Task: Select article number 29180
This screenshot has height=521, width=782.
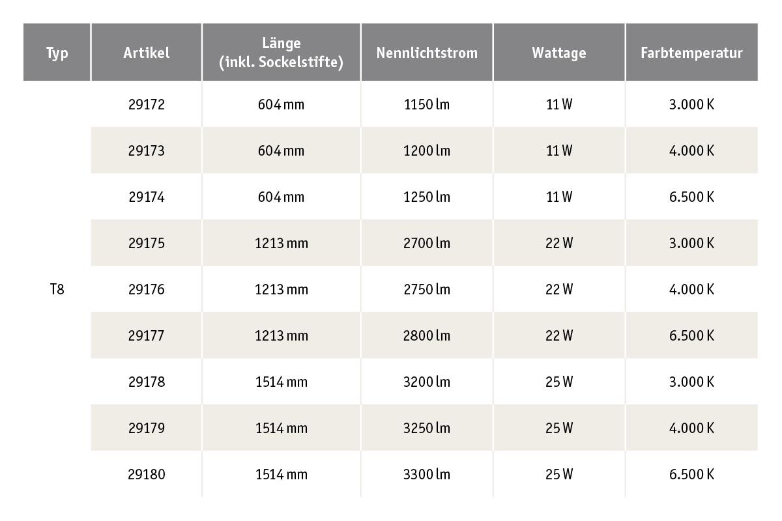Action: pyautogui.click(x=147, y=474)
